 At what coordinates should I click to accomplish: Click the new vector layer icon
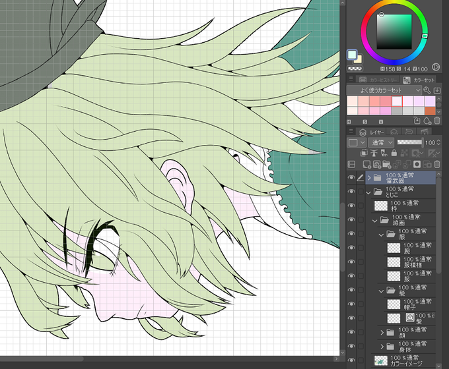coord(377,164)
